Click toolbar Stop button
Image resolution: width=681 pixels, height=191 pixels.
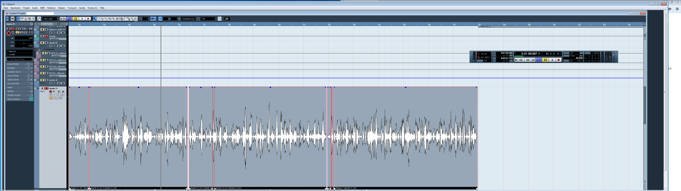[76, 19]
